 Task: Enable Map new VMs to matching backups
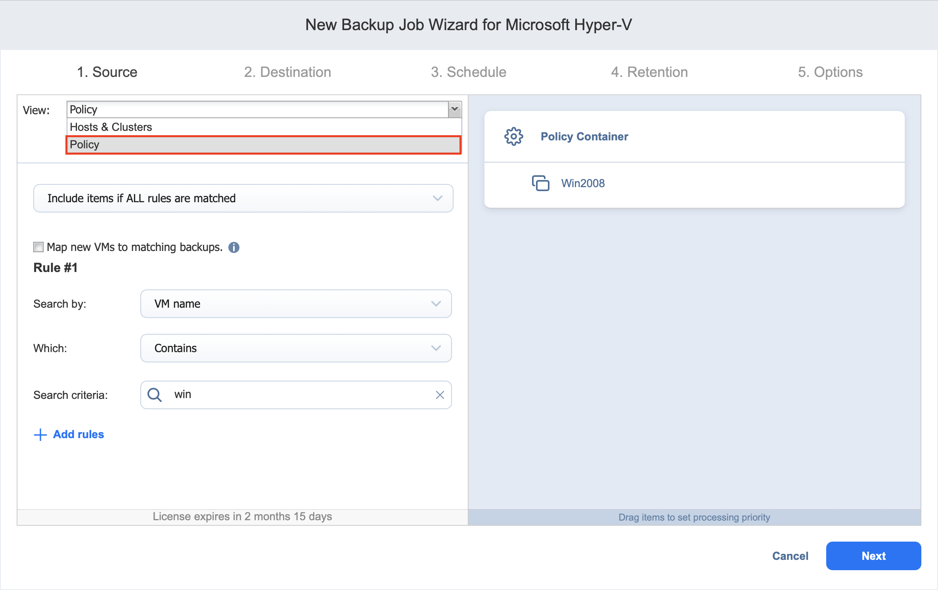pos(38,247)
